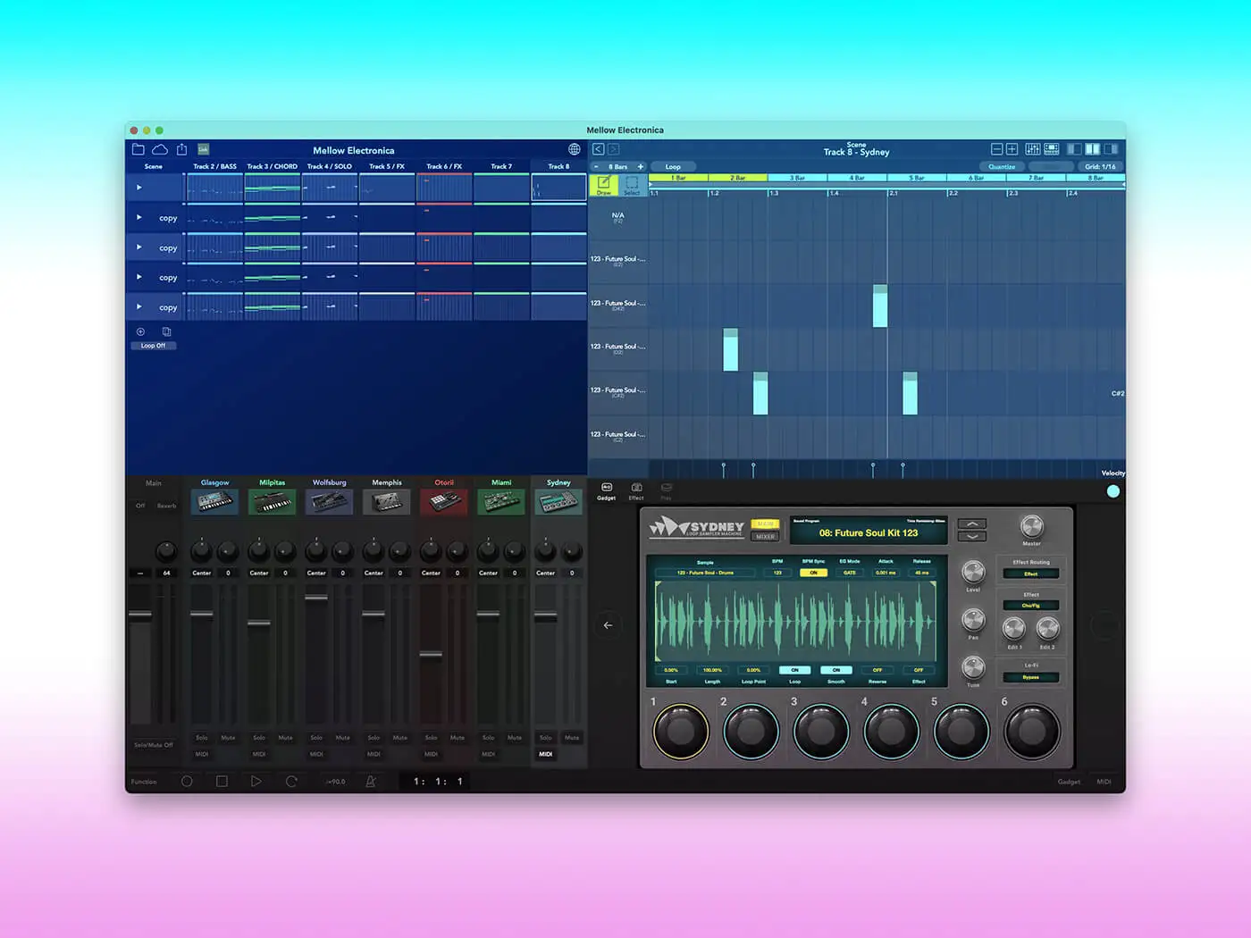The image size is (1251, 938).
Task: Toggle the loop playback icon in transport
Action: point(291,781)
